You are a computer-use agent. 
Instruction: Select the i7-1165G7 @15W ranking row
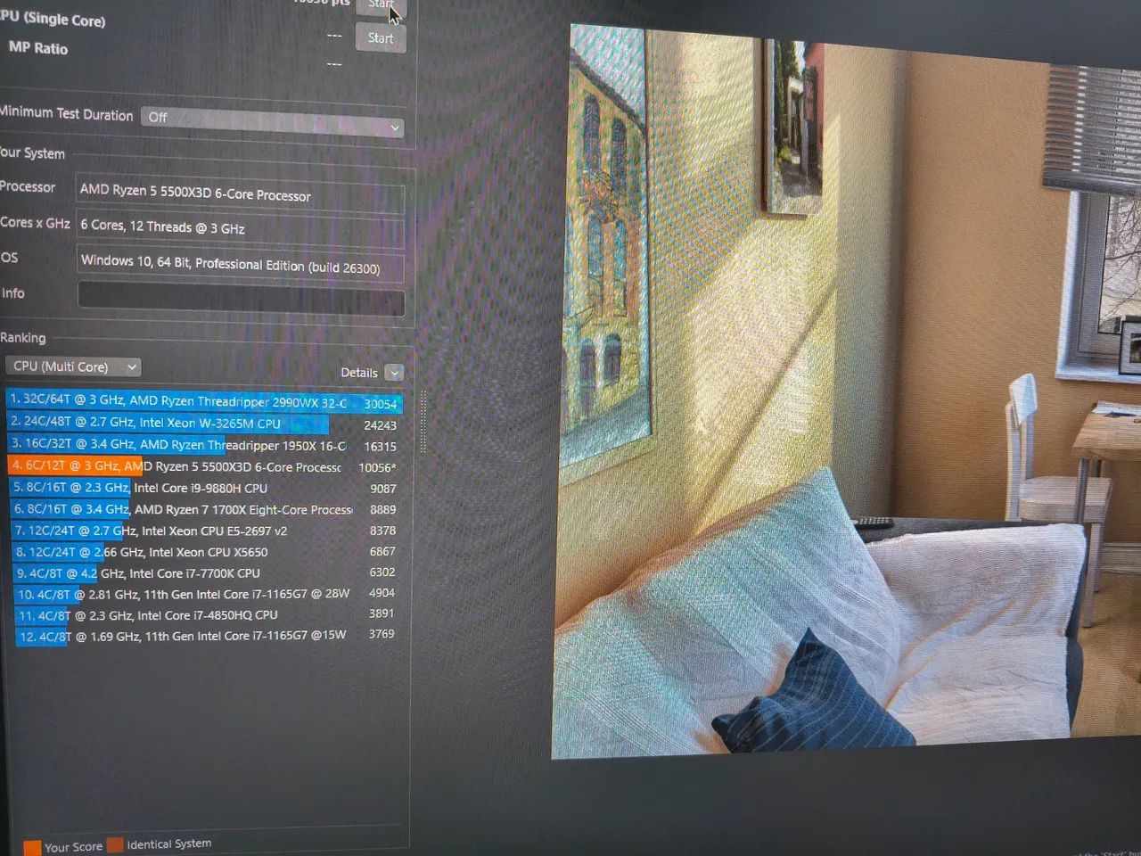pyautogui.click(x=209, y=637)
